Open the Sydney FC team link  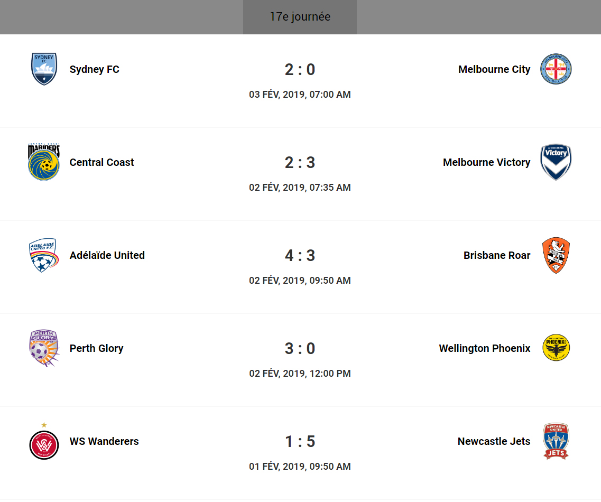point(95,69)
